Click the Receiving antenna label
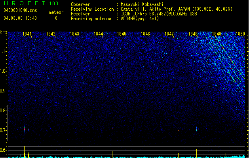The height and width of the screenshot is (158, 249). tap(91, 19)
